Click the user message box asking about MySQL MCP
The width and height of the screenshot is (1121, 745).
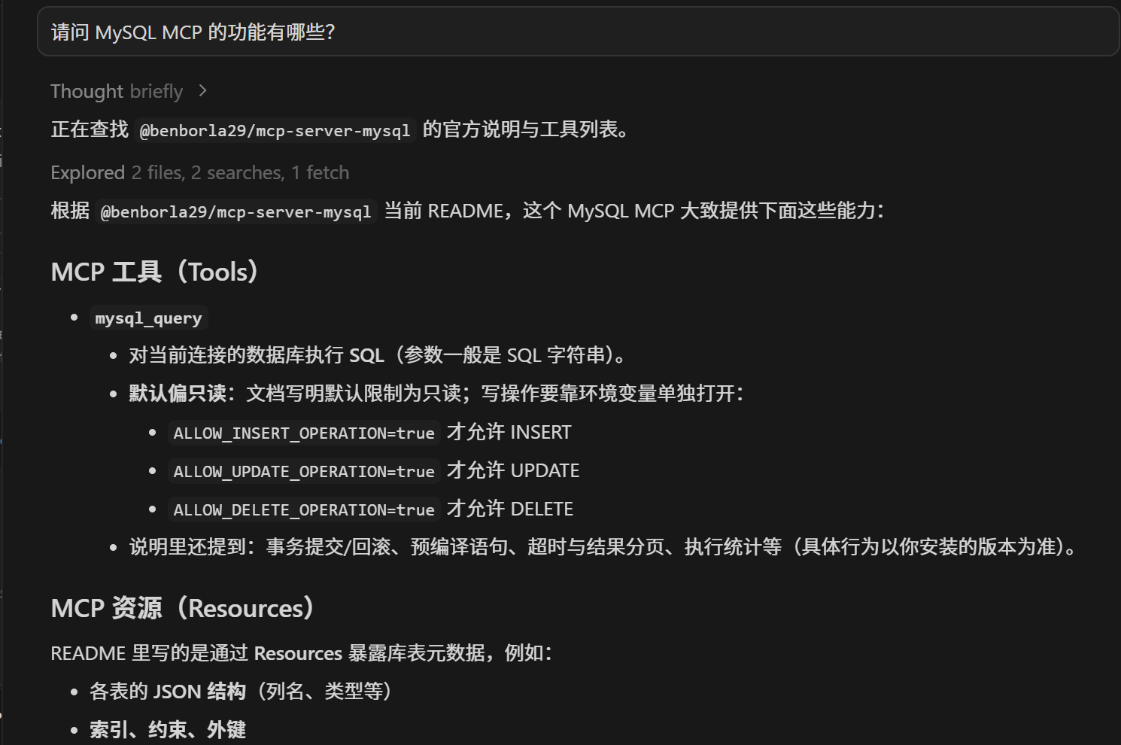[578, 32]
